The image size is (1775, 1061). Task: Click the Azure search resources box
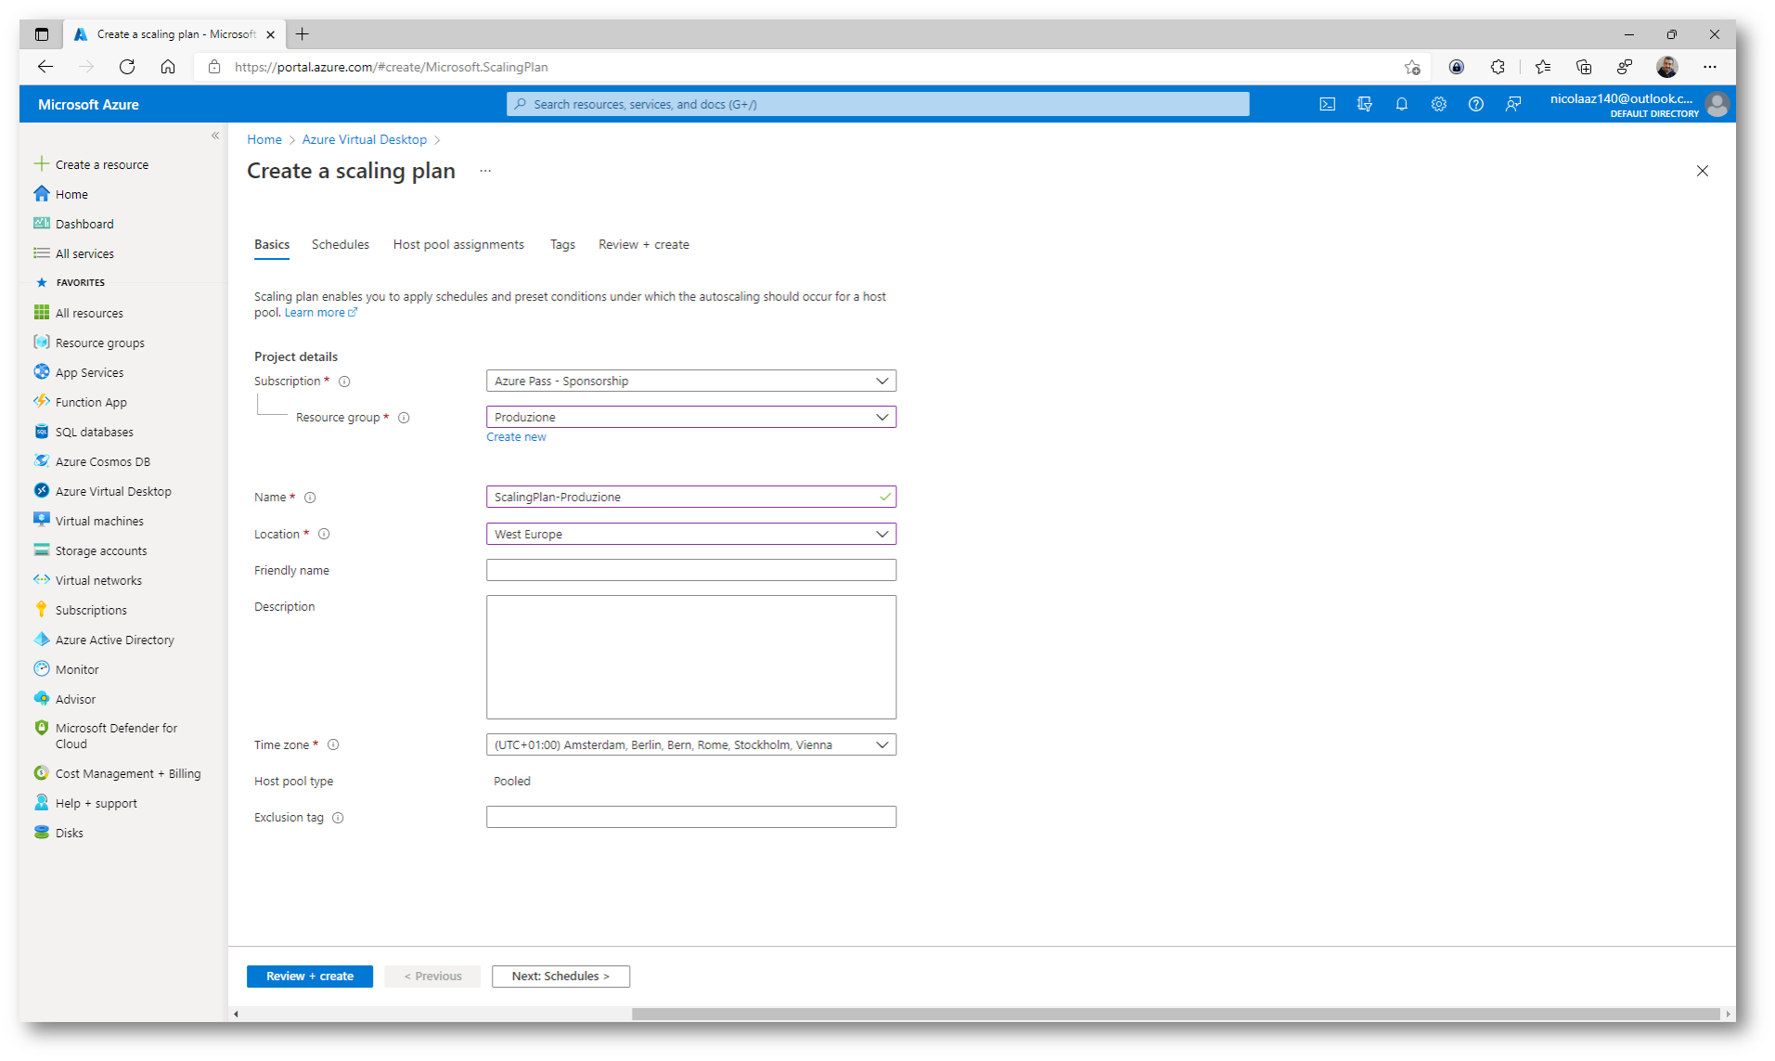click(x=878, y=104)
